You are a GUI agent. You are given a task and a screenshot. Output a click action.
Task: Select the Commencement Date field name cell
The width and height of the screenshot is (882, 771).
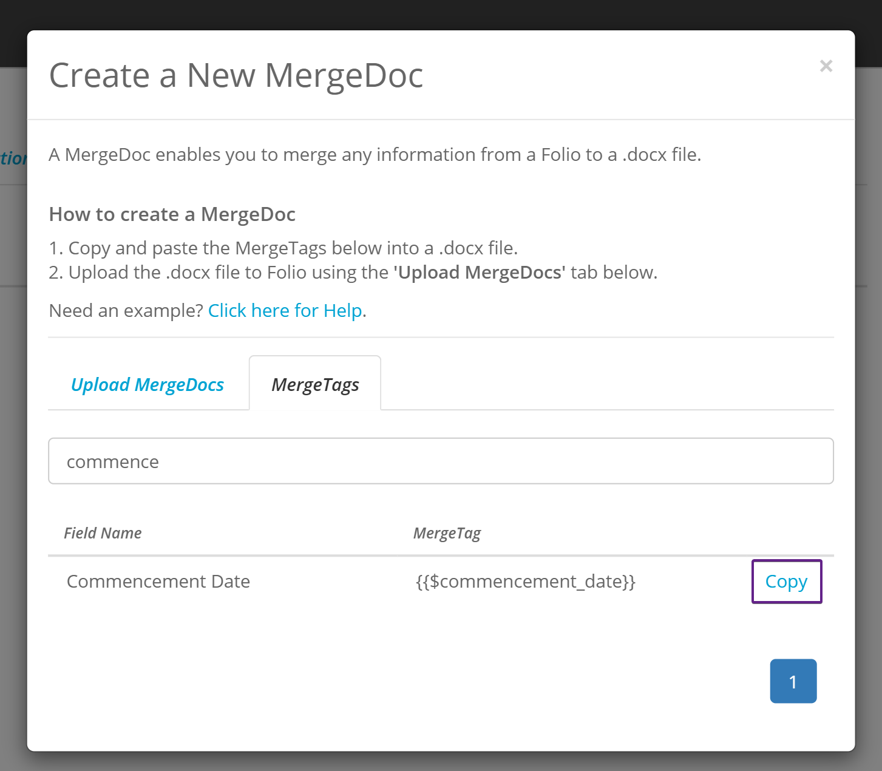click(158, 582)
